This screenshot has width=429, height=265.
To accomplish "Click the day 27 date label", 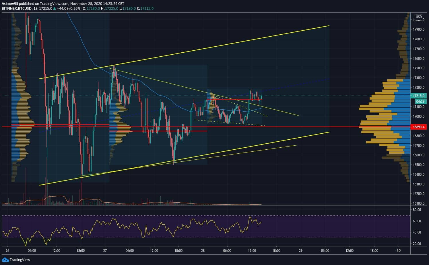I will point(105,251).
